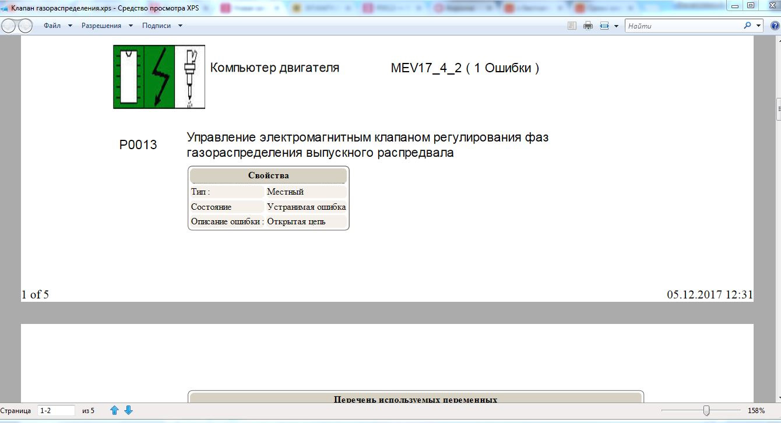Maximize the XPS viewer window
Image resolution: width=781 pixels, height=423 pixels.
coord(750,6)
